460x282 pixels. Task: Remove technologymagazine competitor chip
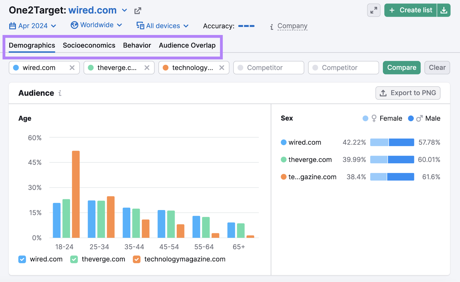[222, 68]
